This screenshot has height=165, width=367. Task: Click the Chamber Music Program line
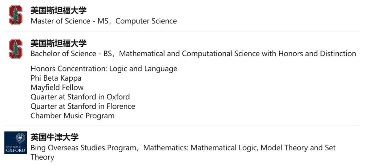[x=73, y=116]
